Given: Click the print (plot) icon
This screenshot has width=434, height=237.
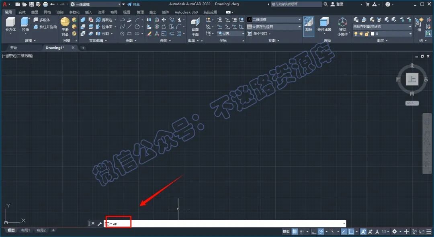Looking at the screenshot, I should point(45,4).
